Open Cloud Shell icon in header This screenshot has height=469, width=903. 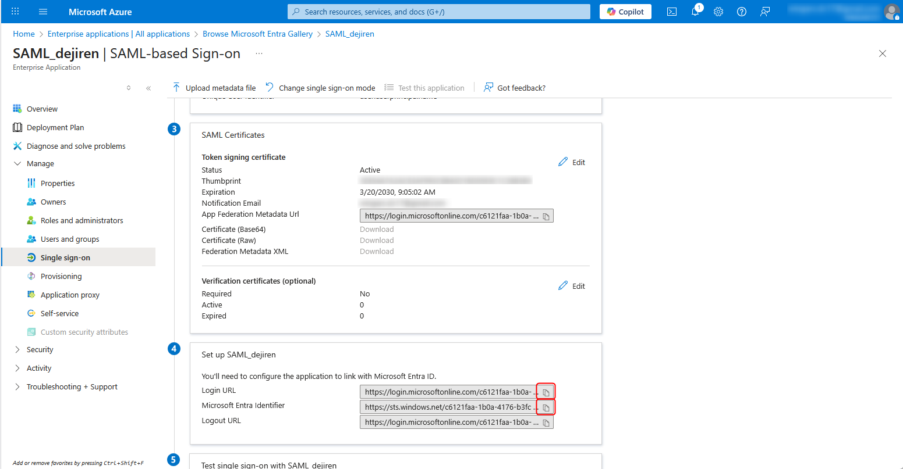click(x=672, y=12)
